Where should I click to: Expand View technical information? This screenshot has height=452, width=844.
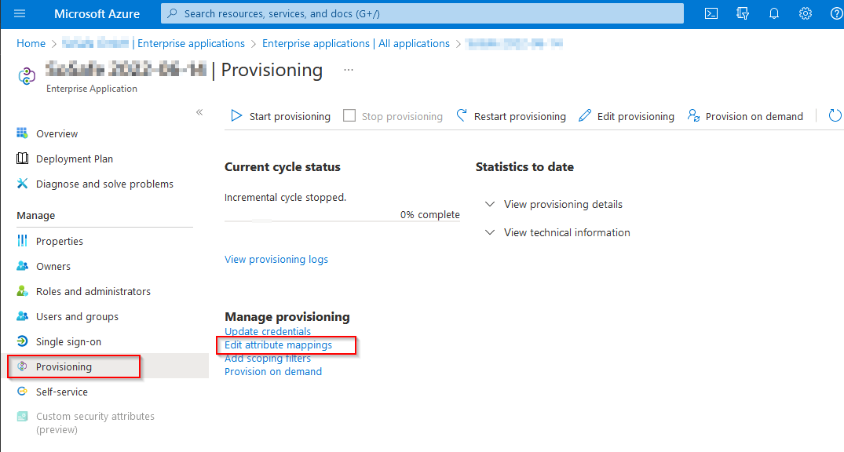coord(566,232)
